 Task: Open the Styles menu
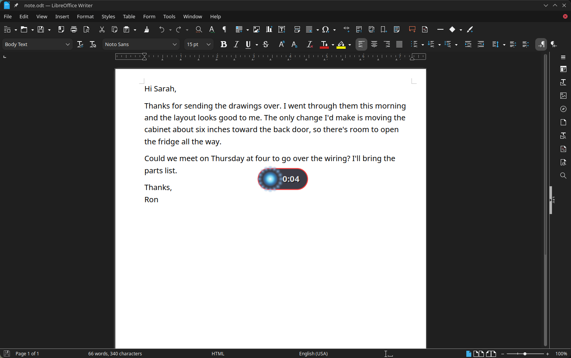(x=108, y=16)
